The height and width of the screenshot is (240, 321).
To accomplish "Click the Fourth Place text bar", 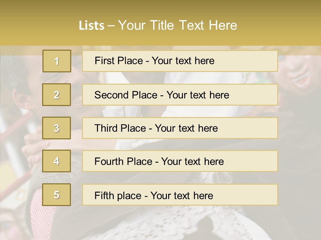I will (180, 161).
